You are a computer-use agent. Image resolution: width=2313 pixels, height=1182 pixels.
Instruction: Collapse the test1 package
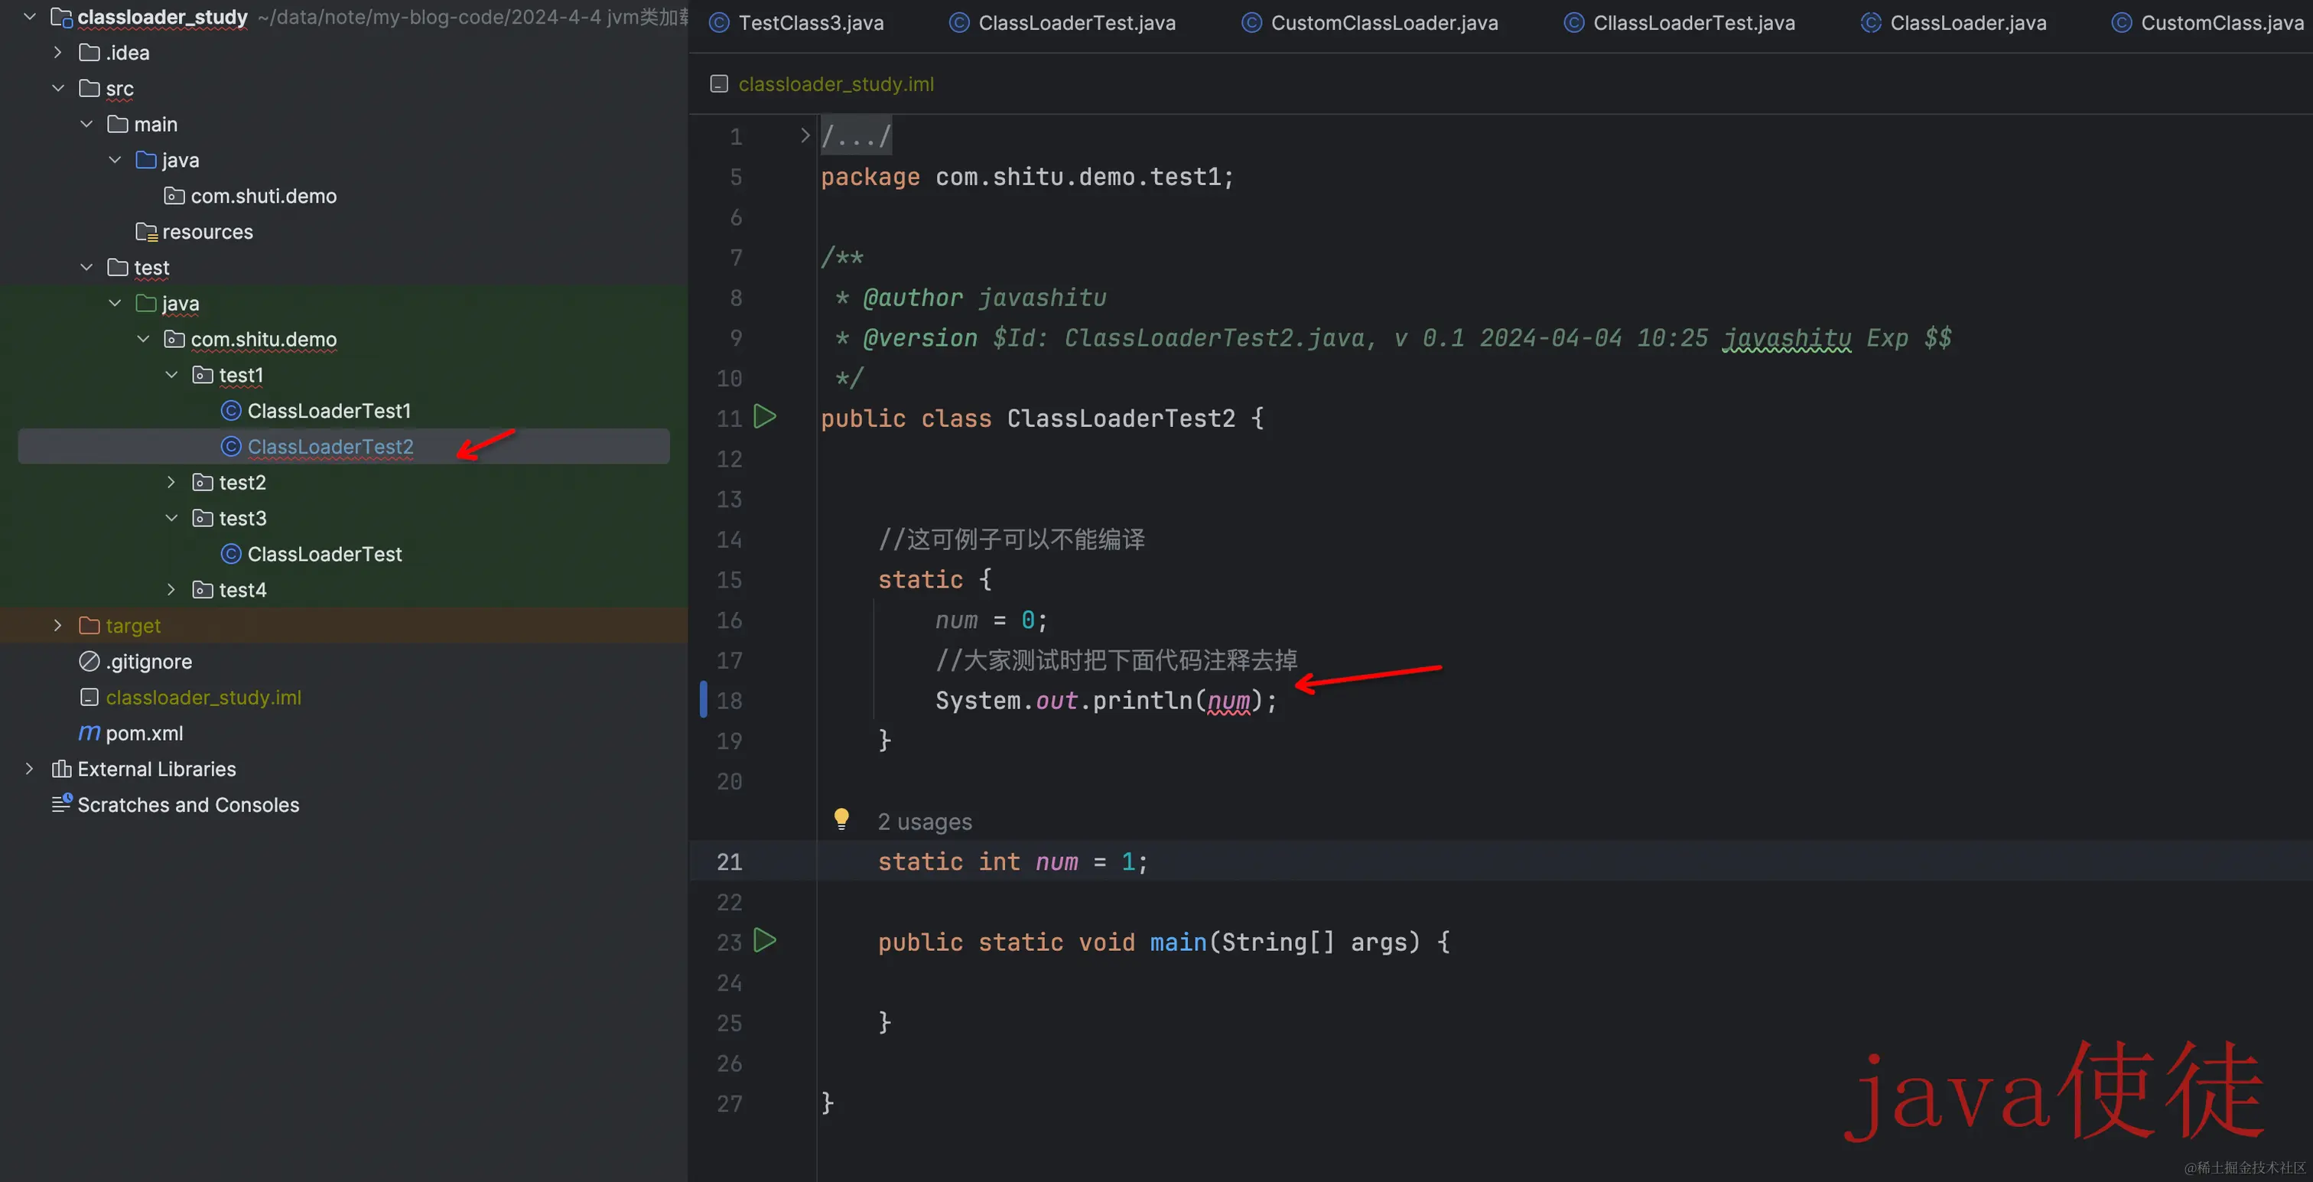[171, 375]
